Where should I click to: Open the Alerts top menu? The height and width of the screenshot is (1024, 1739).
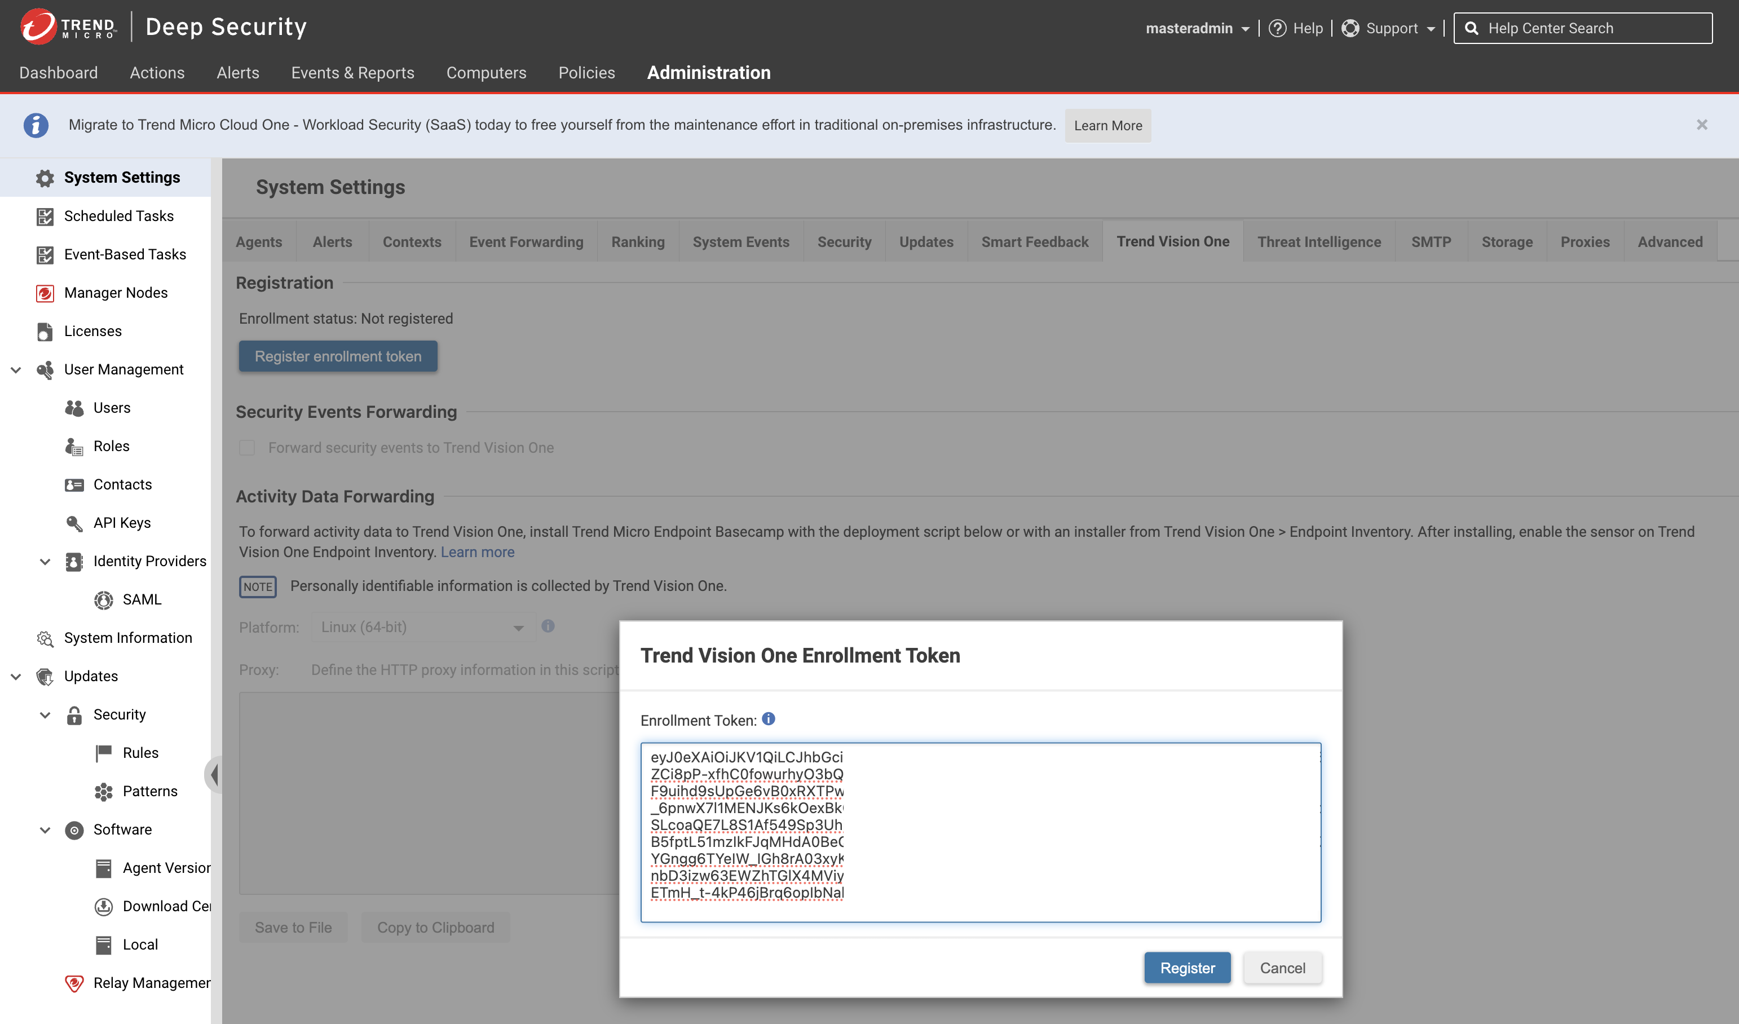coord(238,72)
